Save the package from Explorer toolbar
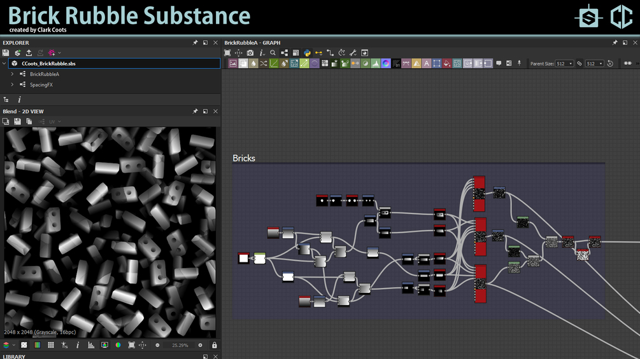The height and width of the screenshot is (359, 640). click(6, 53)
